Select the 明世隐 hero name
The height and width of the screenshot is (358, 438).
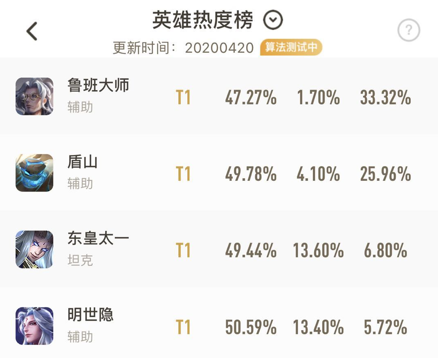coord(90,315)
